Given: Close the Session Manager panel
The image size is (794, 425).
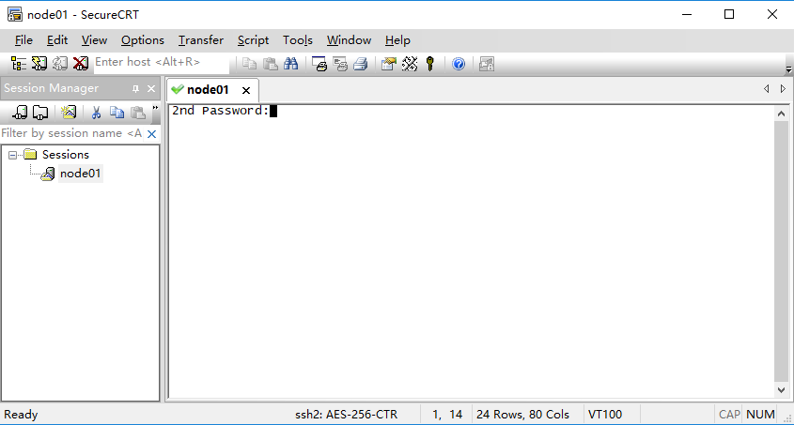Looking at the screenshot, I should pos(151,89).
